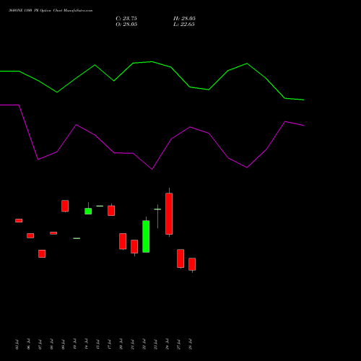Click the '24 Jul' date axis label

(168, 344)
